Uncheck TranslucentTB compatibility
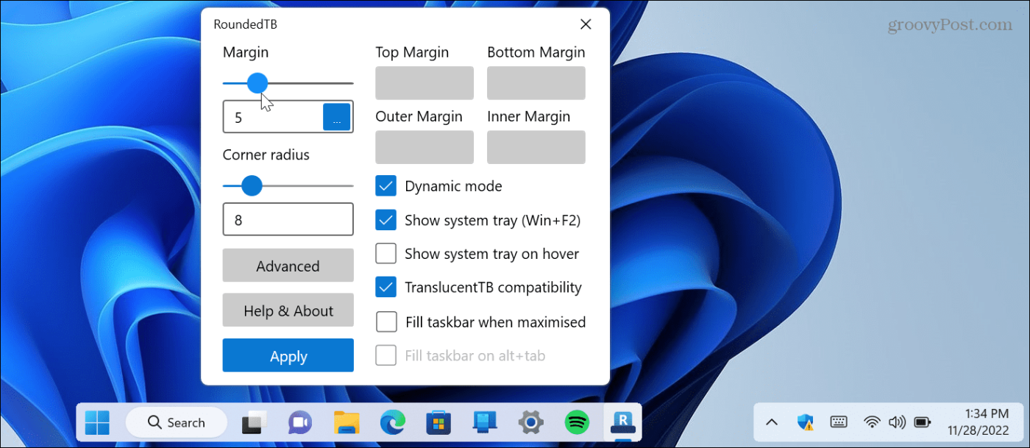 pos(386,288)
